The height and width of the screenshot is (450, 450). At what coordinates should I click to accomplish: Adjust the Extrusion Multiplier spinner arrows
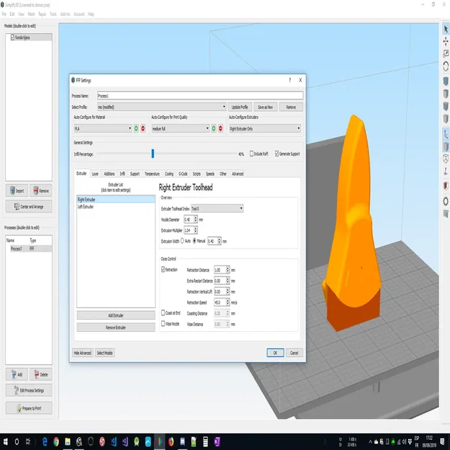(x=196, y=230)
